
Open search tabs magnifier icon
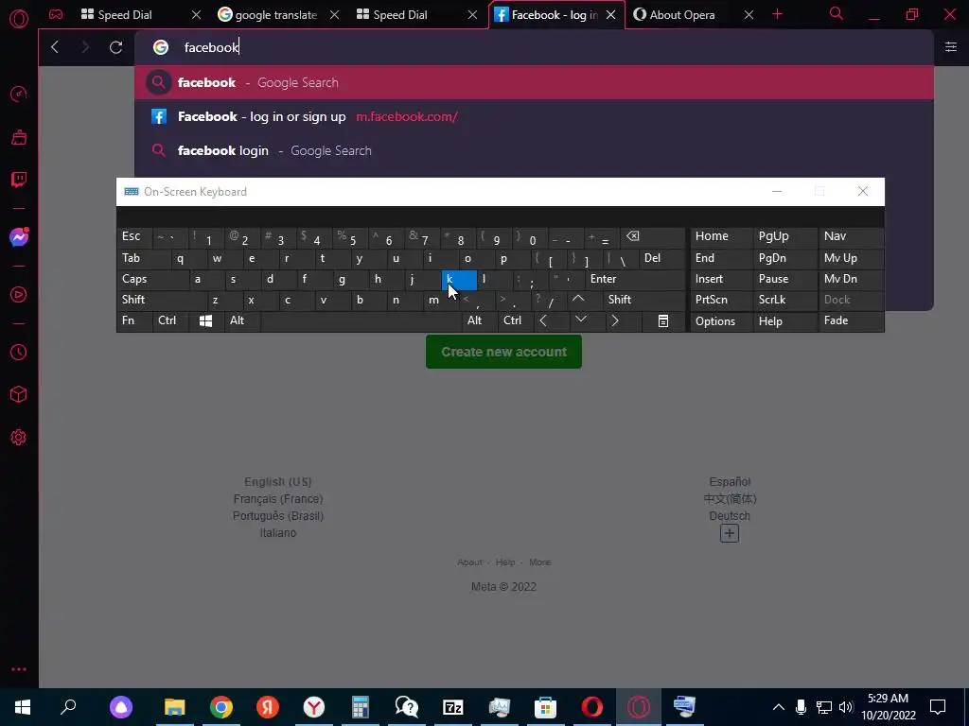[837, 13]
